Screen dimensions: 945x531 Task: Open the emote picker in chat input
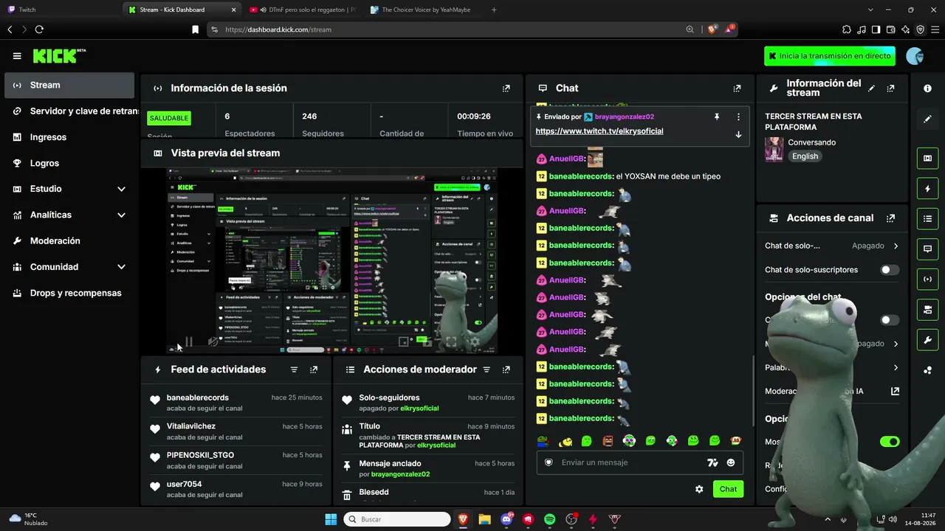pyautogui.click(x=731, y=462)
